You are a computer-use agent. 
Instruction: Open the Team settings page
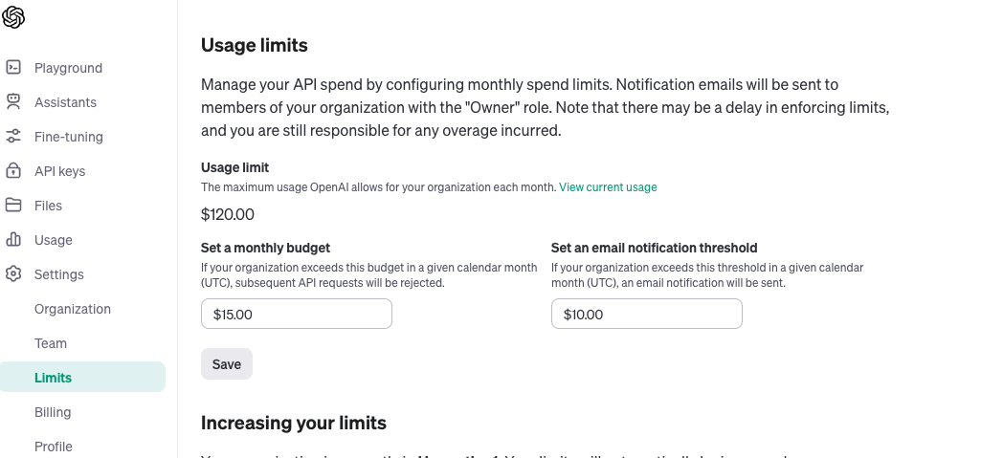tap(51, 343)
